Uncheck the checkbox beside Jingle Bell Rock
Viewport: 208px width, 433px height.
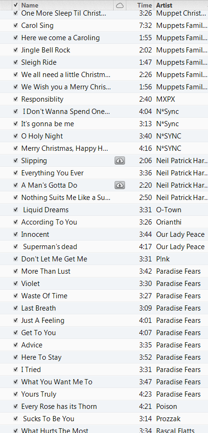[x=16, y=50]
